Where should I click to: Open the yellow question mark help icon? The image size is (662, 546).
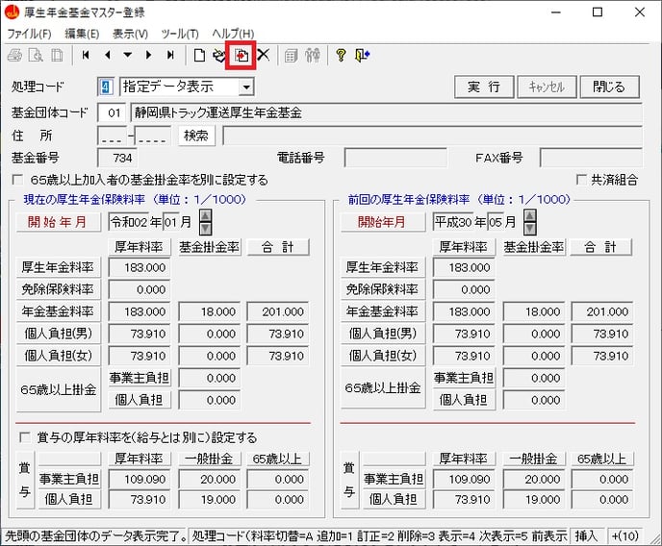click(341, 55)
